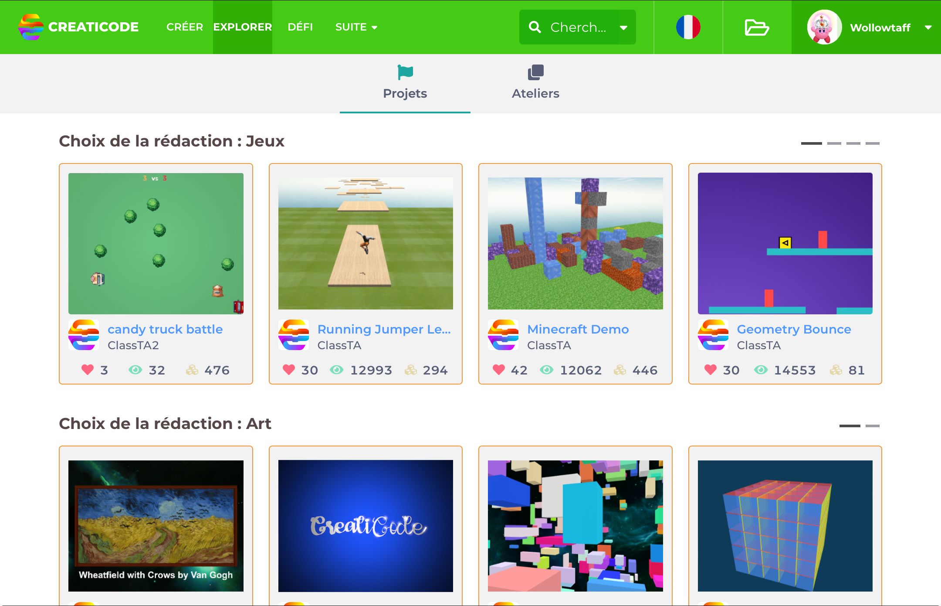Click the 12993 views count
The width and height of the screenshot is (941, 606).
point(371,370)
